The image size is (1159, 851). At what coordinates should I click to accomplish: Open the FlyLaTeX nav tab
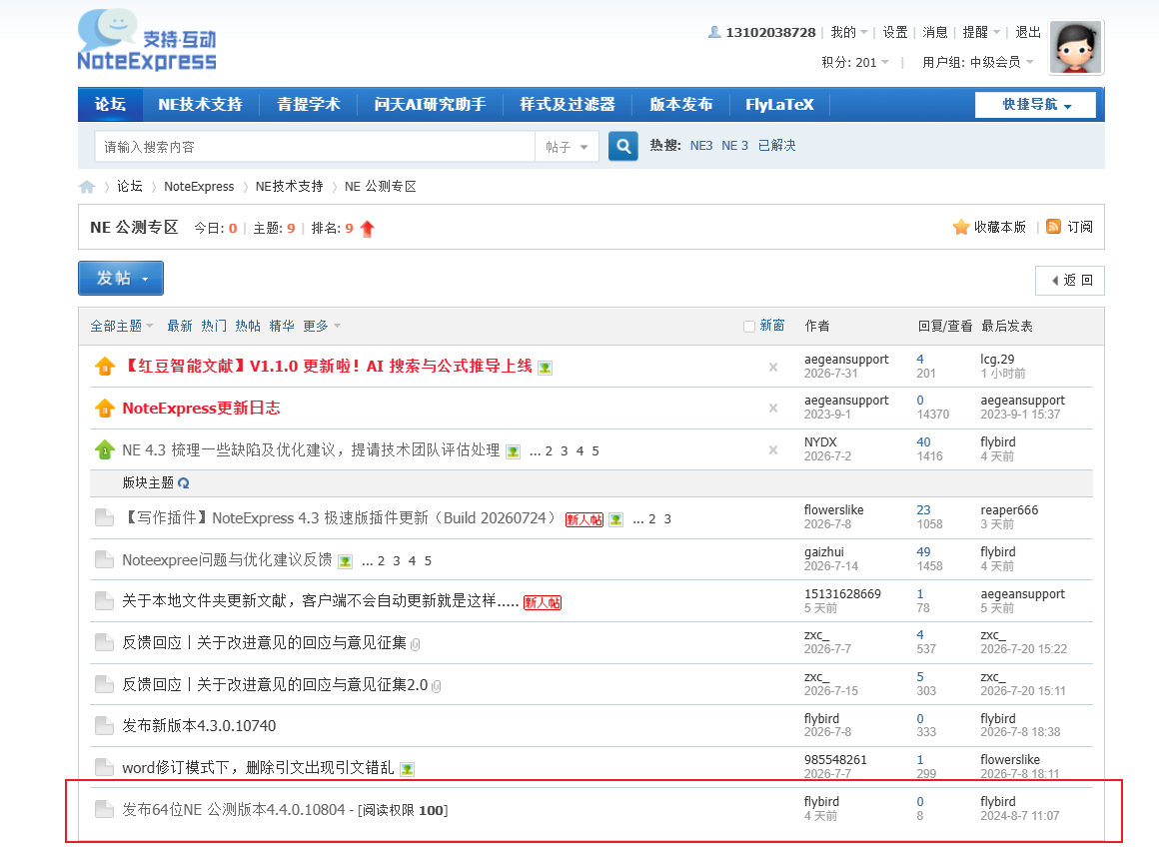(779, 105)
